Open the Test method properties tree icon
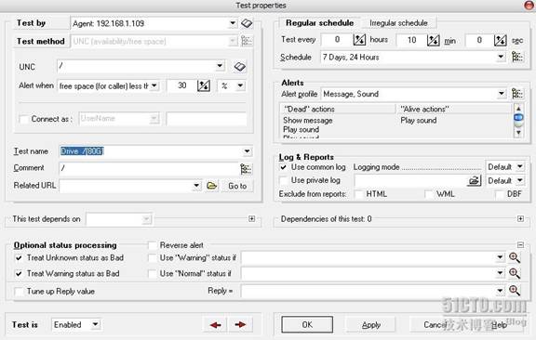 (247, 41)
